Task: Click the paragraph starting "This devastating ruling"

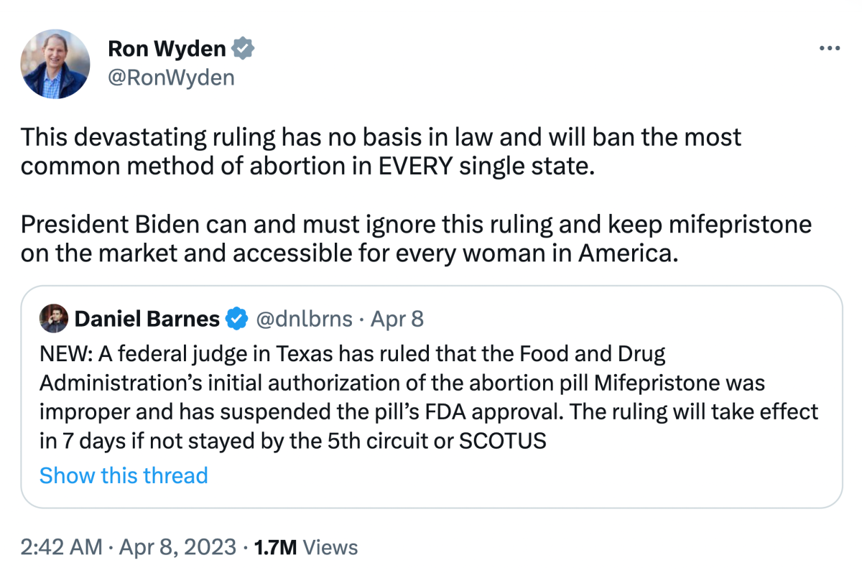Action: pos(381,152)
